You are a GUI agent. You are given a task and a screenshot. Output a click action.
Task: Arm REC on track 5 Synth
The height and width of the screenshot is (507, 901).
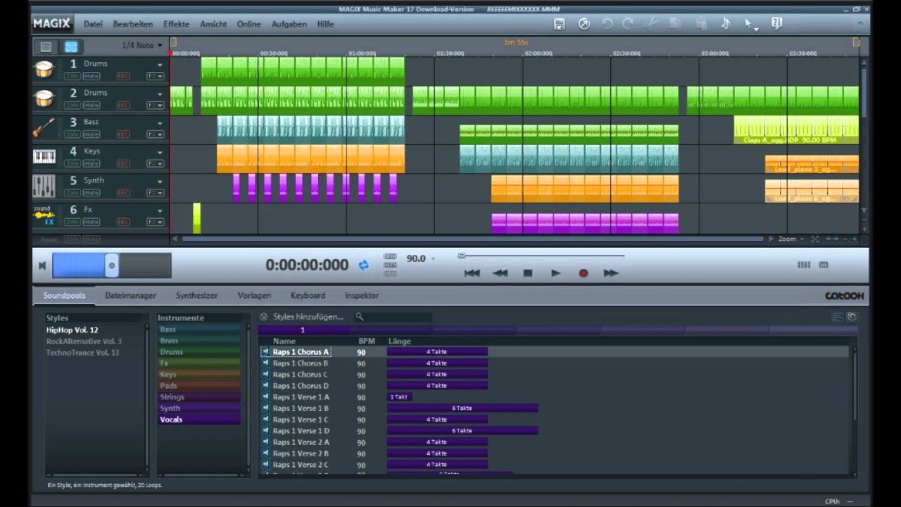click(x=123, y=192)
